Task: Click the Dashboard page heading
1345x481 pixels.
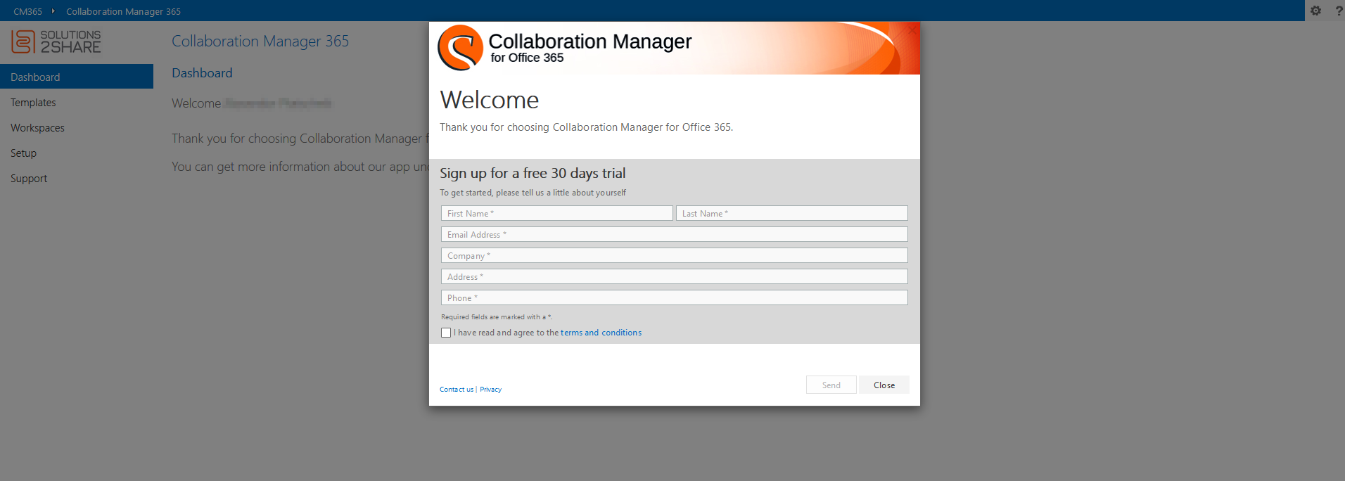Action: pos(202,73)
